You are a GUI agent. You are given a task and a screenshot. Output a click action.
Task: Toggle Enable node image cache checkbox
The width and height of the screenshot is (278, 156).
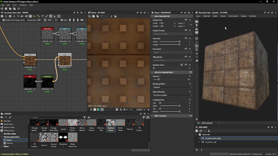click(3, 20)
